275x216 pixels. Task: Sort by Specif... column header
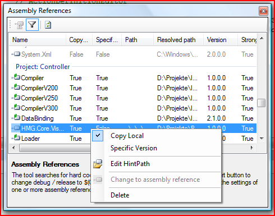coord(107,40)
